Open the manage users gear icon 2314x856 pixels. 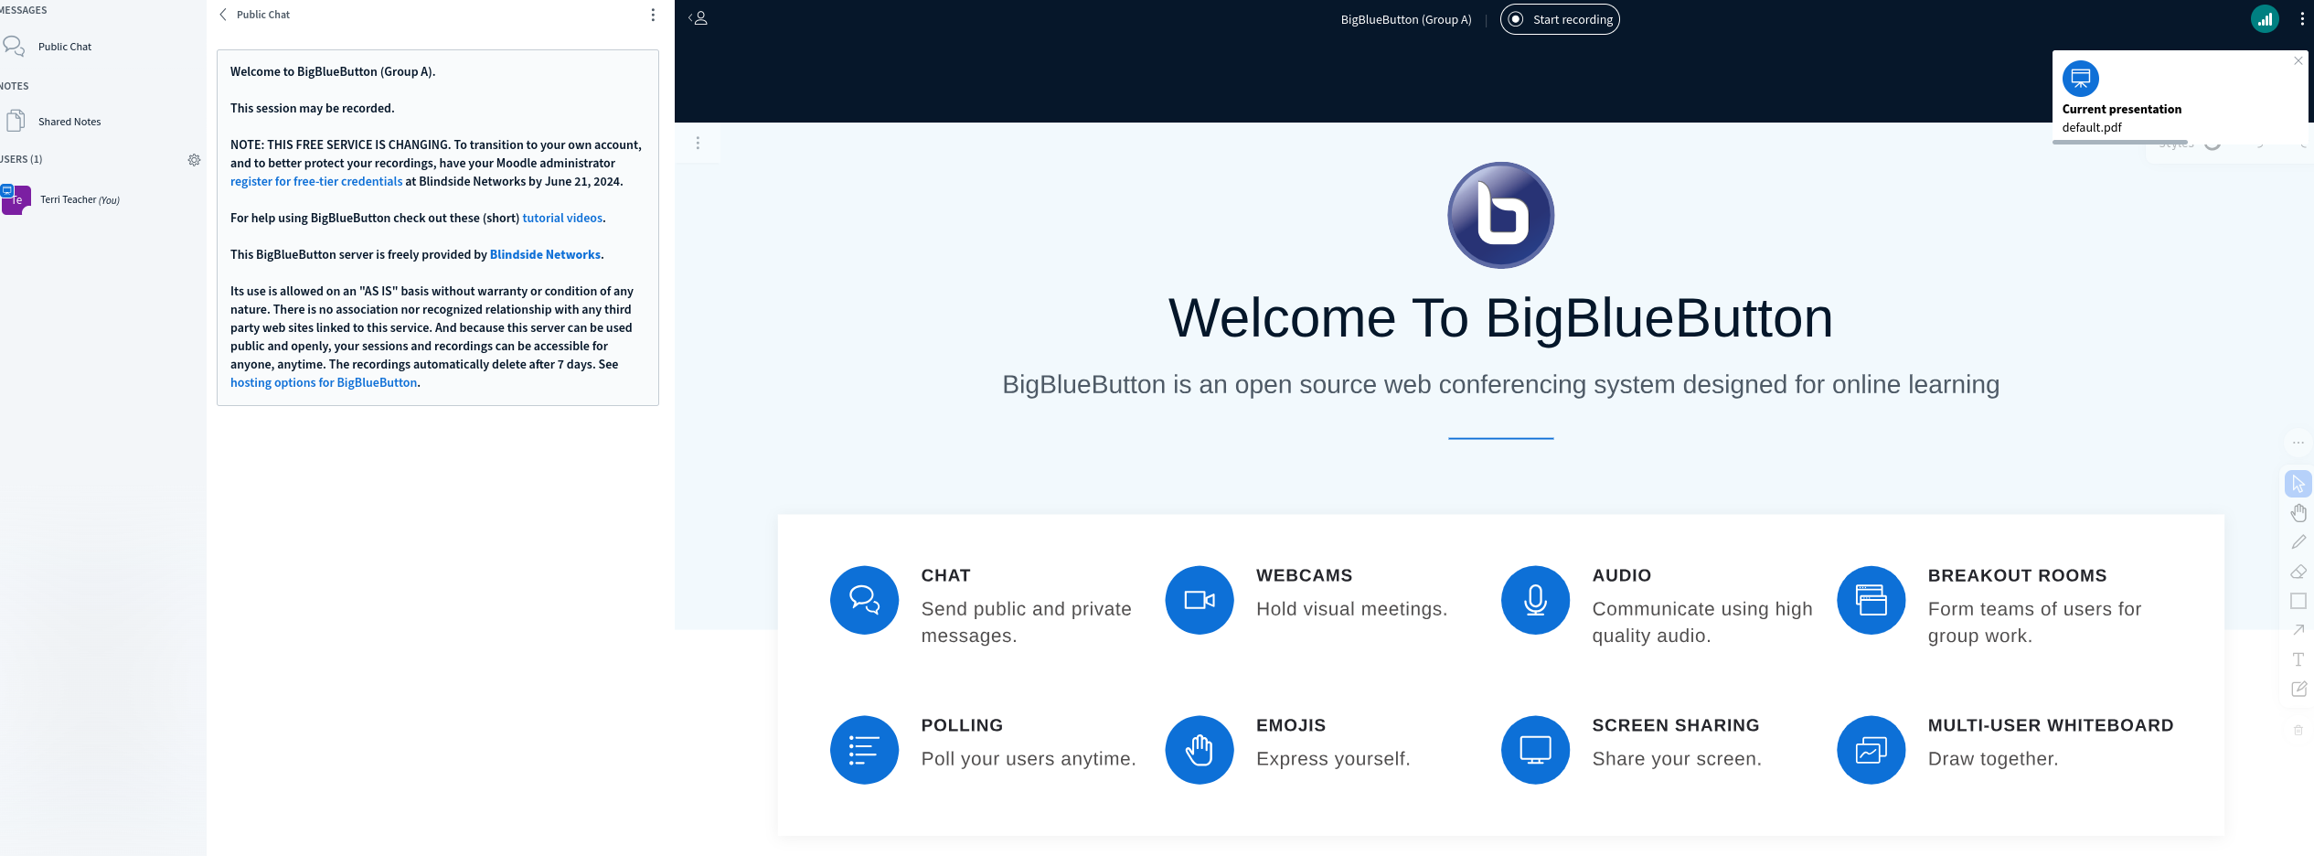[x=194, y=160]
